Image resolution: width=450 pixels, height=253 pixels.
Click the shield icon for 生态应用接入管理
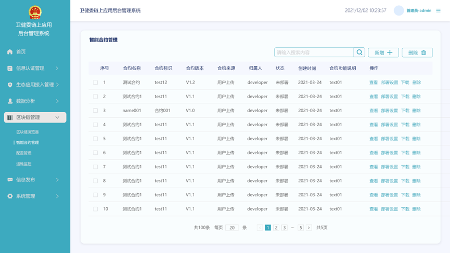10,85
